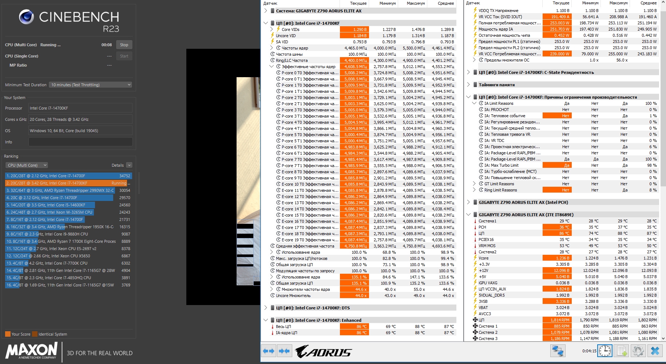The height and width of the screenshot is (364, 666).
Task: Select the Ryzen 7 1700X ranking row
Action: pyautogui.click(x=68, y=241)
